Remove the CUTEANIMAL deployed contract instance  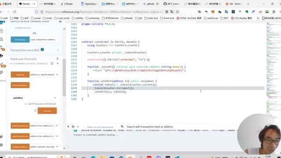coord(58,63)
